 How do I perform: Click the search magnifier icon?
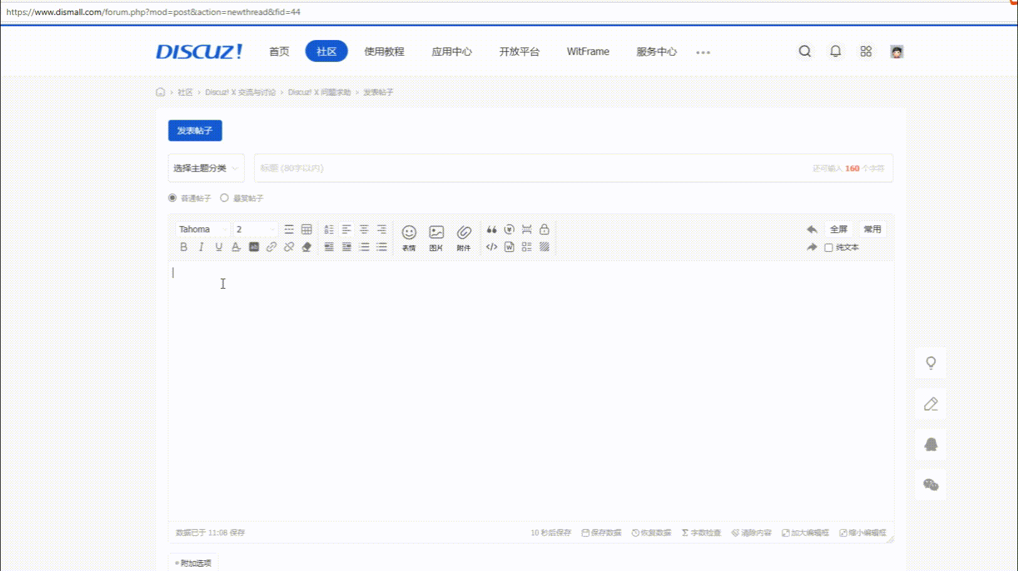[805, 51]
